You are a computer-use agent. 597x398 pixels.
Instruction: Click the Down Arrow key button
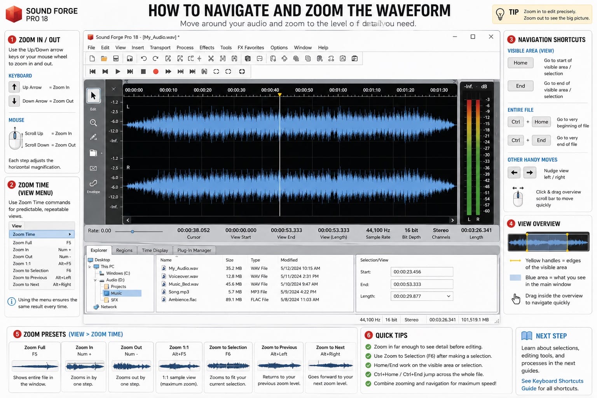pos(14,101)
